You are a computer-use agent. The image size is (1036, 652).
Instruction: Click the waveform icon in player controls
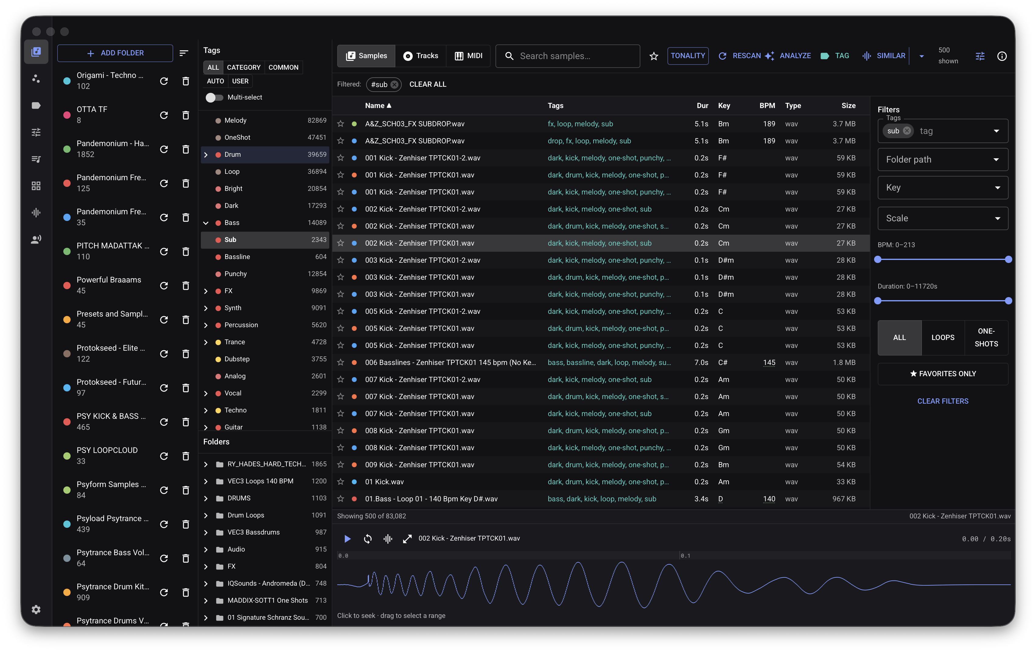388,538
